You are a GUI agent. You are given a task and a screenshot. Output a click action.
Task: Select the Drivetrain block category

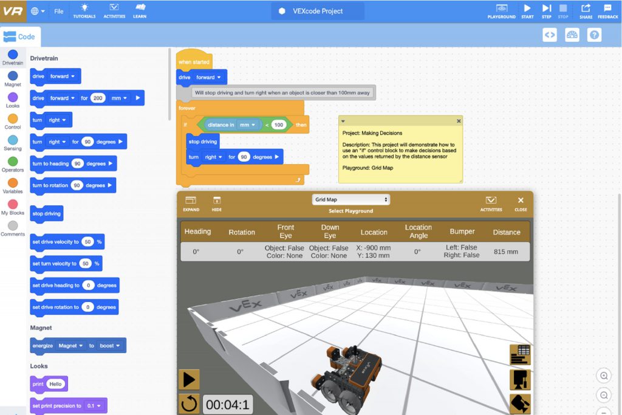coord(13,58)
